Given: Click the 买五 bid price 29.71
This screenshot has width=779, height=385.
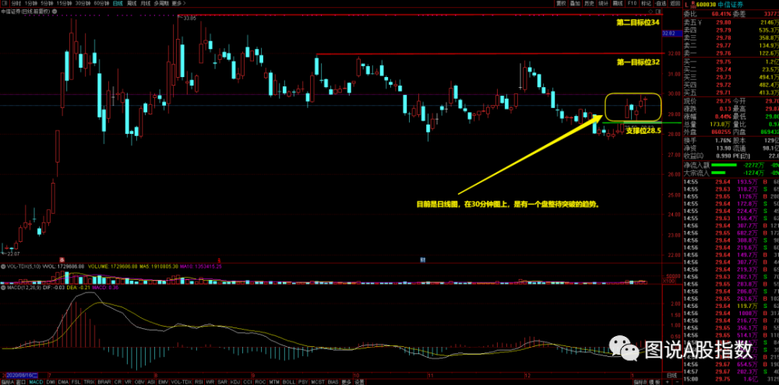Looking at the screenshot, I should (x=724, y=93).
